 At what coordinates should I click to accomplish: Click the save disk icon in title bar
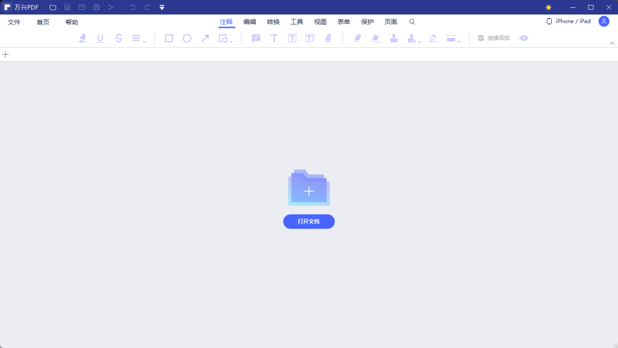[x=68, y=7]
